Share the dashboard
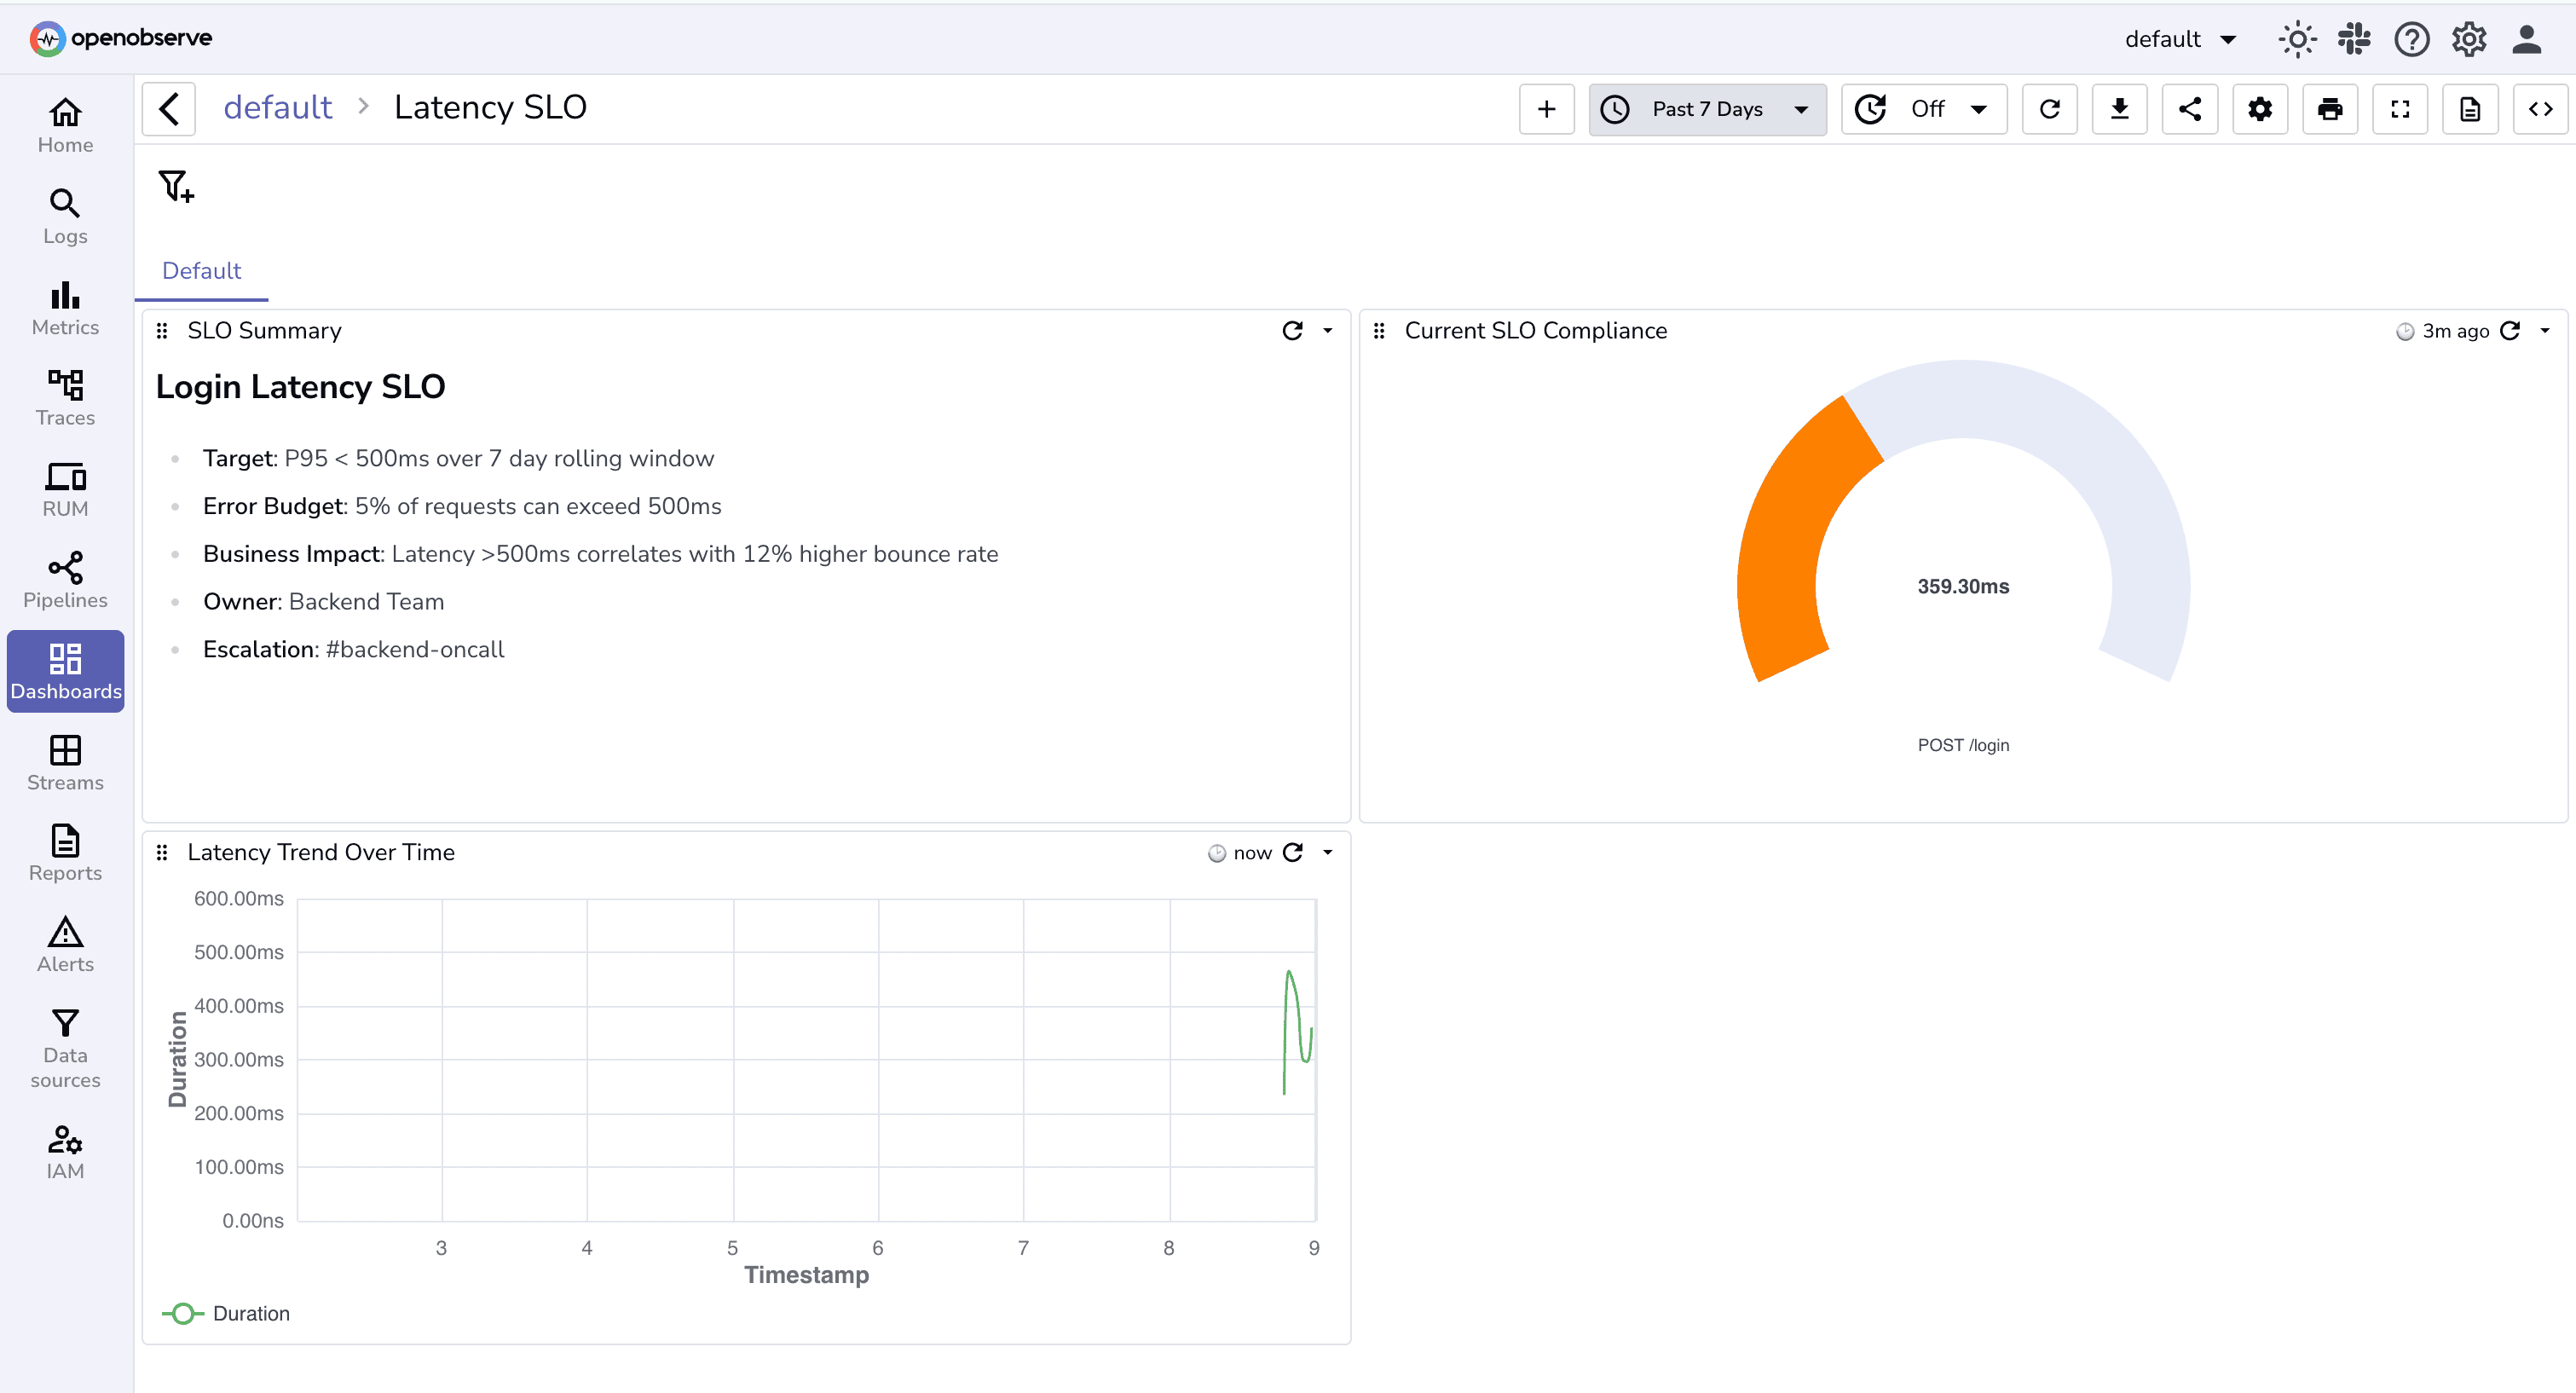Screen dimensions: 2576x1393 2190,109
